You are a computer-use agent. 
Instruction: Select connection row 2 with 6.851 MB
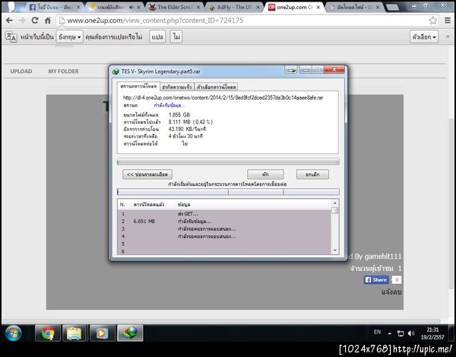(x=224, y=222)
